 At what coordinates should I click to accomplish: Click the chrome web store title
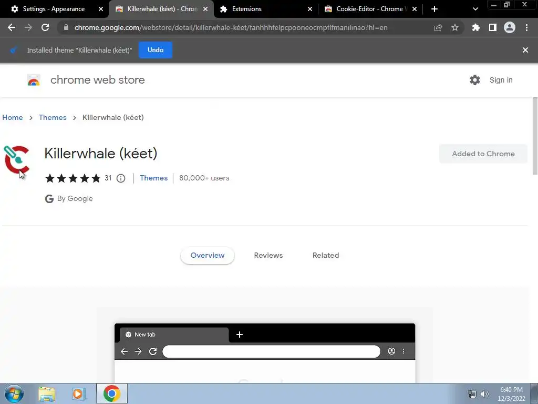pyautogui.click(x=97, y=80)
